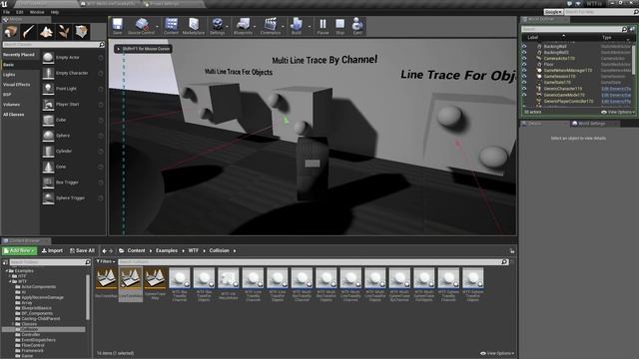Viewport: 639px width, 359px height.
Task: Open World Outliner View Options dropdown
Action: click(618, 112)
